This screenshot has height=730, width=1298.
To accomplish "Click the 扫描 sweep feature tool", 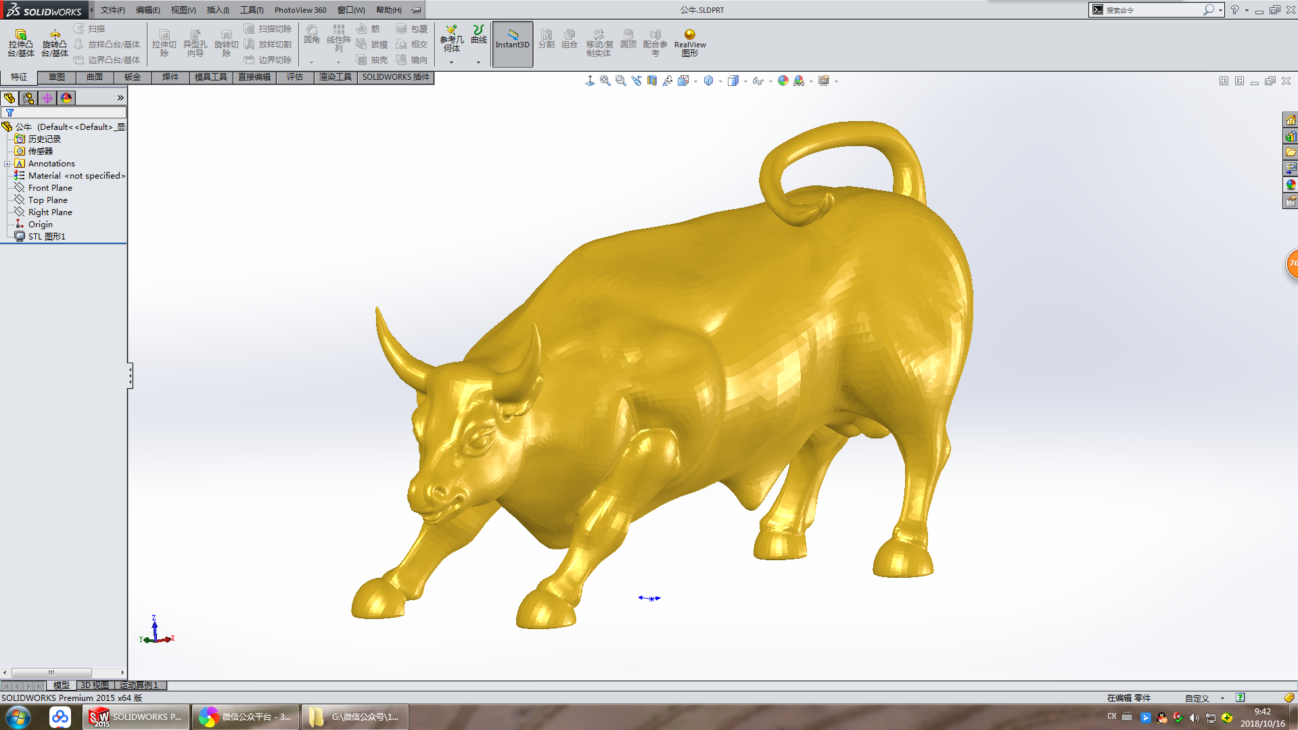I will point(89,29).
